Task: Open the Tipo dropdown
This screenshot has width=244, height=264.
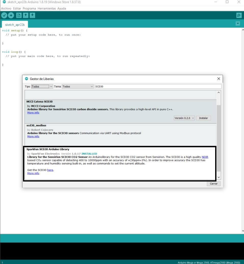Action: click(42, 87)
